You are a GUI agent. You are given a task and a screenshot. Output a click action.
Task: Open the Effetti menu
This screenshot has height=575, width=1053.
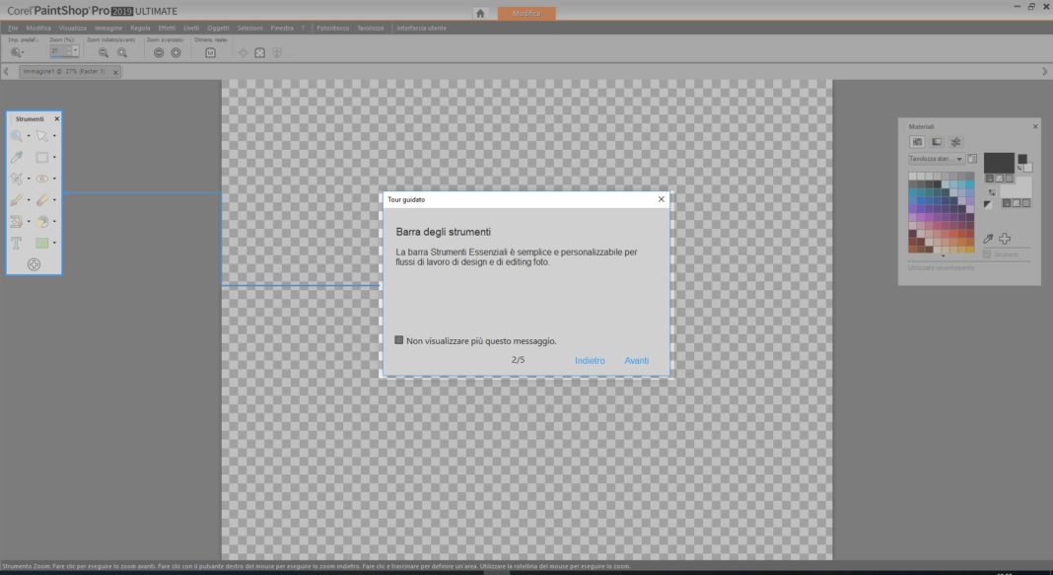click(x=168, y=28)
